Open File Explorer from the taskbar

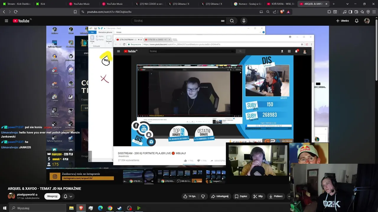point(71,208)
